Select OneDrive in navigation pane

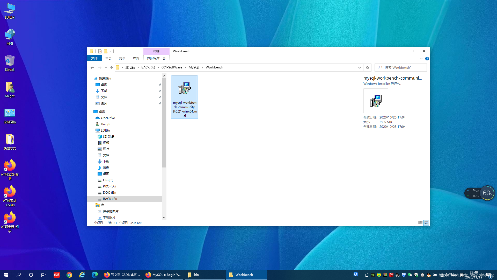click(x=108, y=118)
